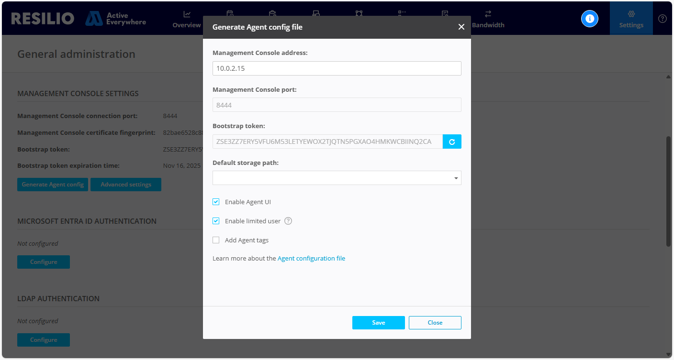Image resolution: width=674 pixels, height=360 pixels.
Task: Click the Settings gear icon
Action: (x=631, y=14)
